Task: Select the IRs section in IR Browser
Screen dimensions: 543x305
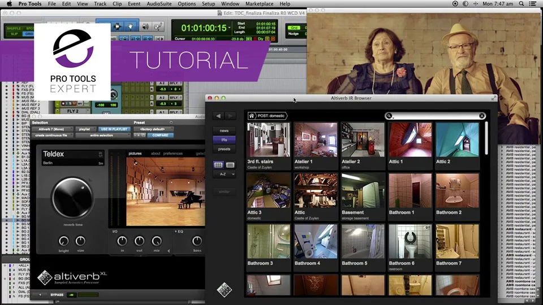Action: click(x=224, y=140)
